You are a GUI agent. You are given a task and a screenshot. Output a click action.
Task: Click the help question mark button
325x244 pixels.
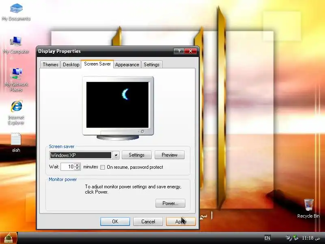tap(179, 51)
